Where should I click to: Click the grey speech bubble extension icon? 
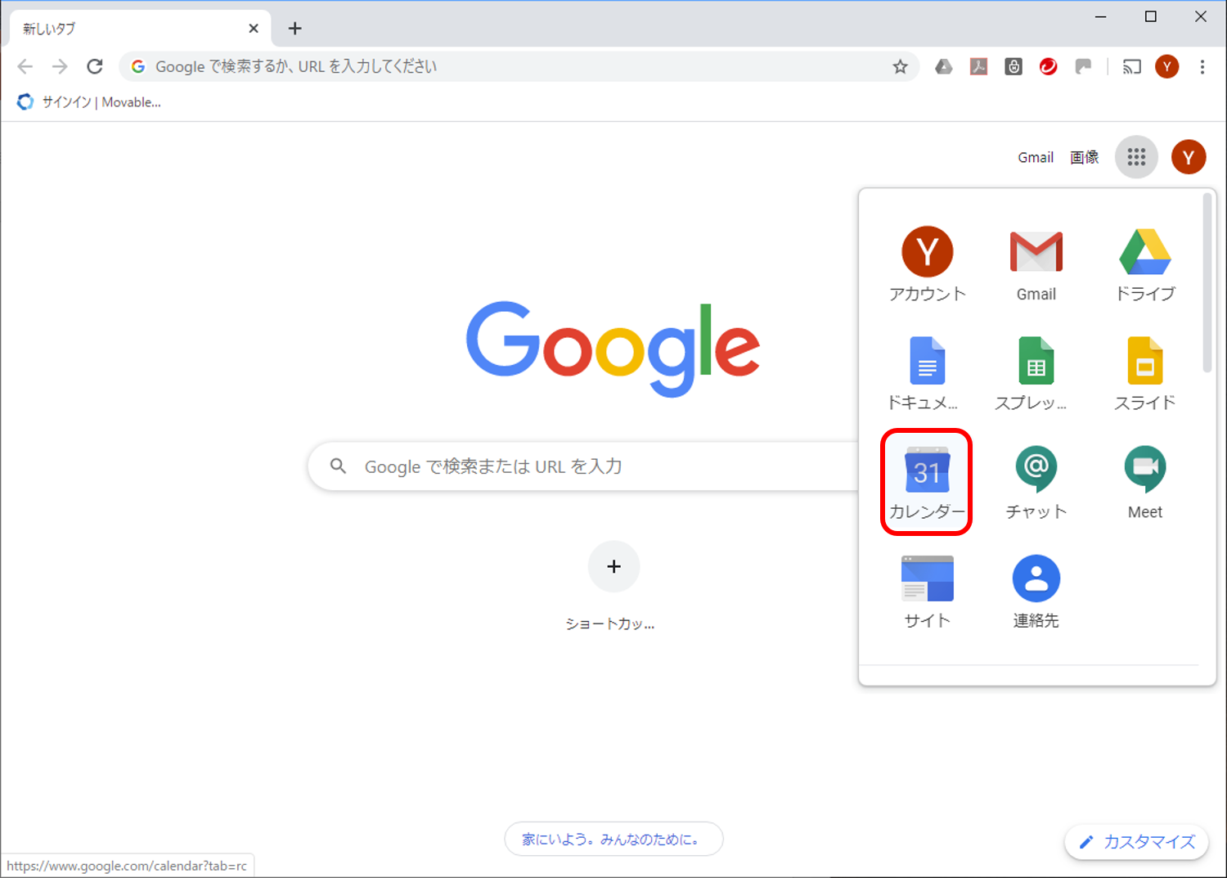(1083, 67)
